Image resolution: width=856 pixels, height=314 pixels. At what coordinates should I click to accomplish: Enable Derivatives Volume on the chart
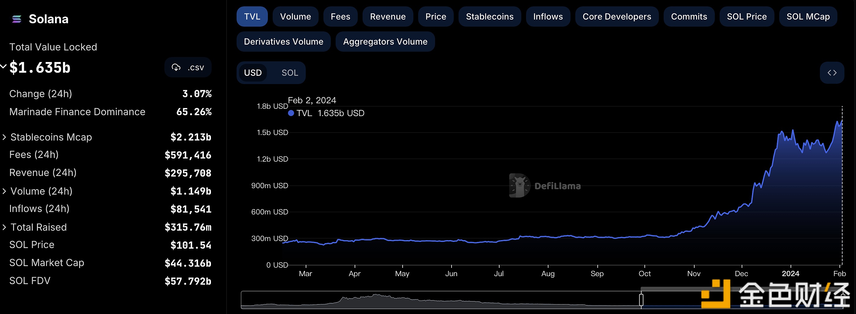click(283, 42)
